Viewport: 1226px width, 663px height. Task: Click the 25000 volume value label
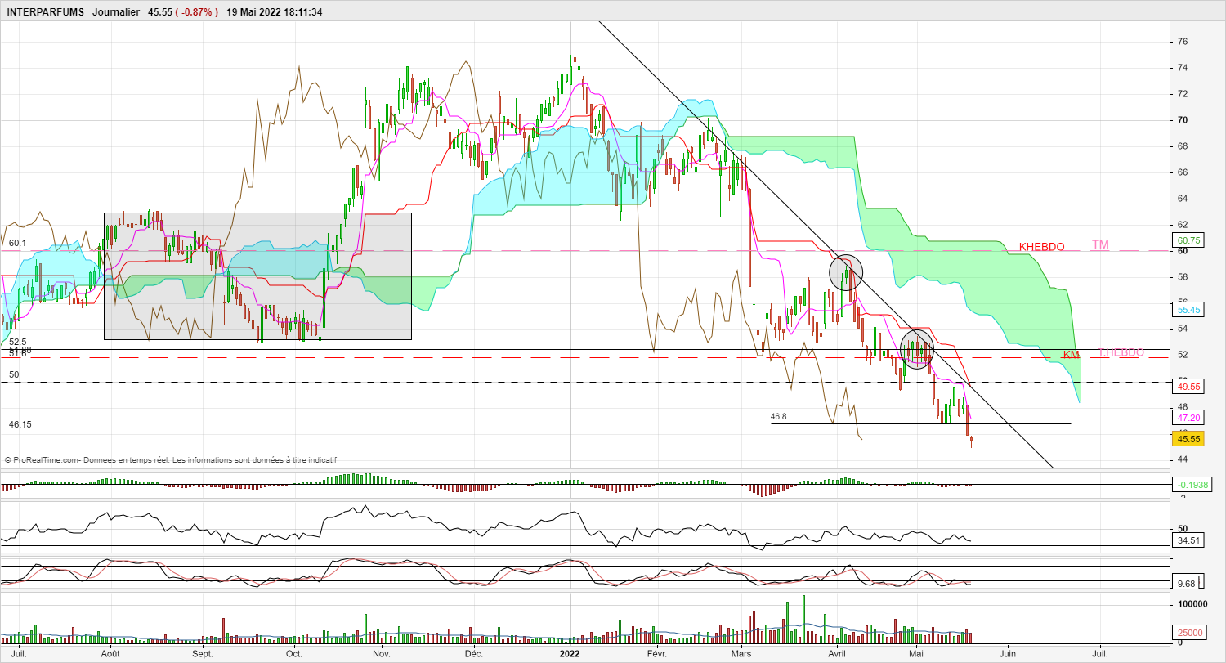click(x=1187, y=632)
